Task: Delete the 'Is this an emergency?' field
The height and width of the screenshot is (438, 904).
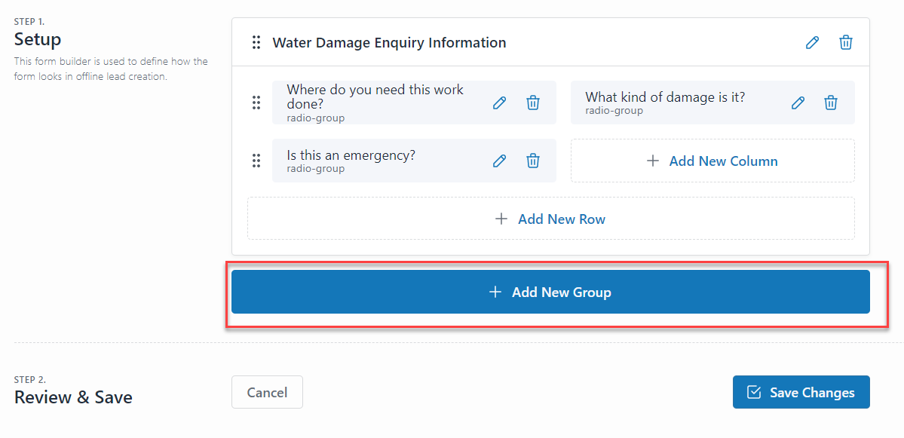Action: click(x=532, y=161)
